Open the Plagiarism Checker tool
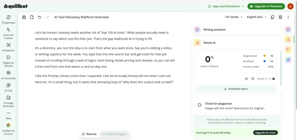This screenshot has height=140, width=297. point(8,61)
